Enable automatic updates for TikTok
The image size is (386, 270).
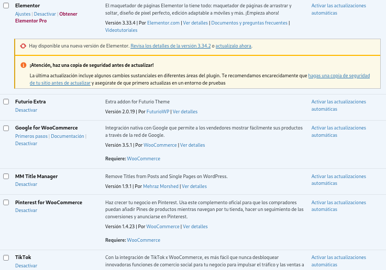[338, 261]
